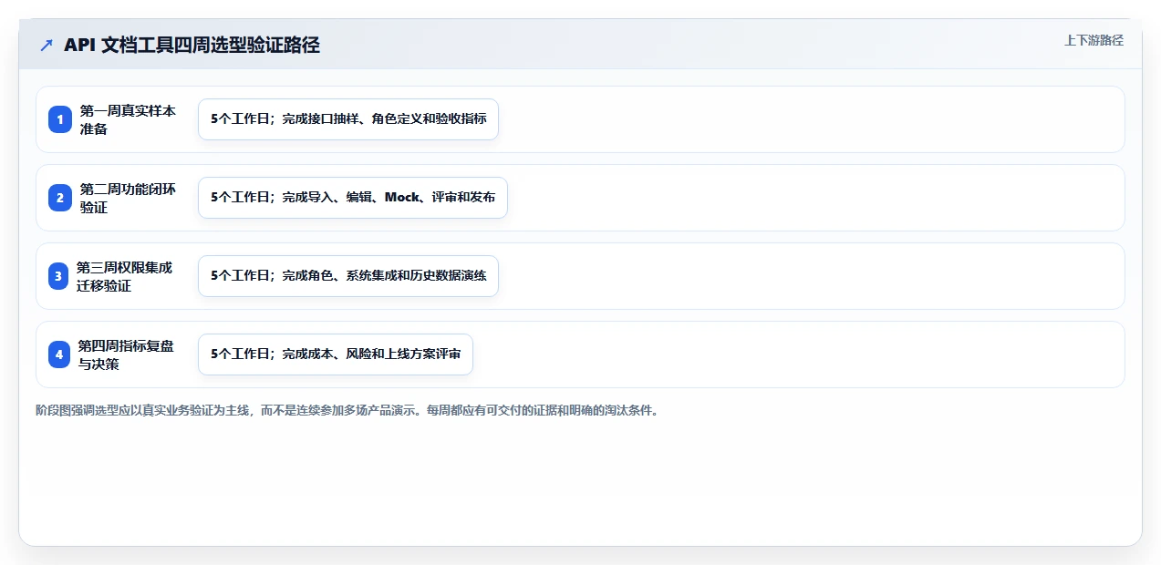Click the footnote starting 阶段图强调选型

pos(347,410)
